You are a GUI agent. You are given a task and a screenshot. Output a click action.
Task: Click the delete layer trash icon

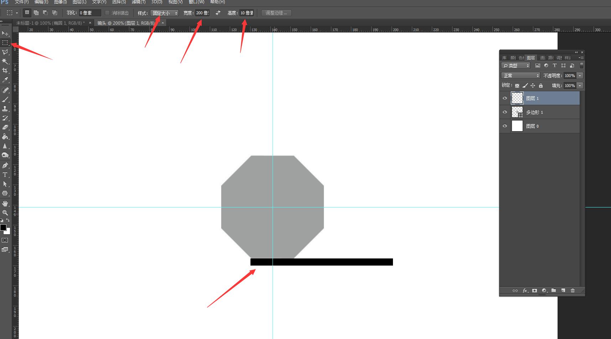573,291
